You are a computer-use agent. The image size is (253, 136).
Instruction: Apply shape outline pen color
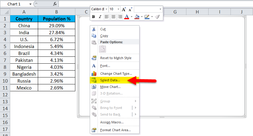147,17
